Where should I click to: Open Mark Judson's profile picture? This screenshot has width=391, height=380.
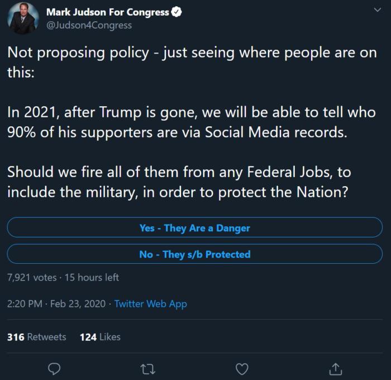23,18
